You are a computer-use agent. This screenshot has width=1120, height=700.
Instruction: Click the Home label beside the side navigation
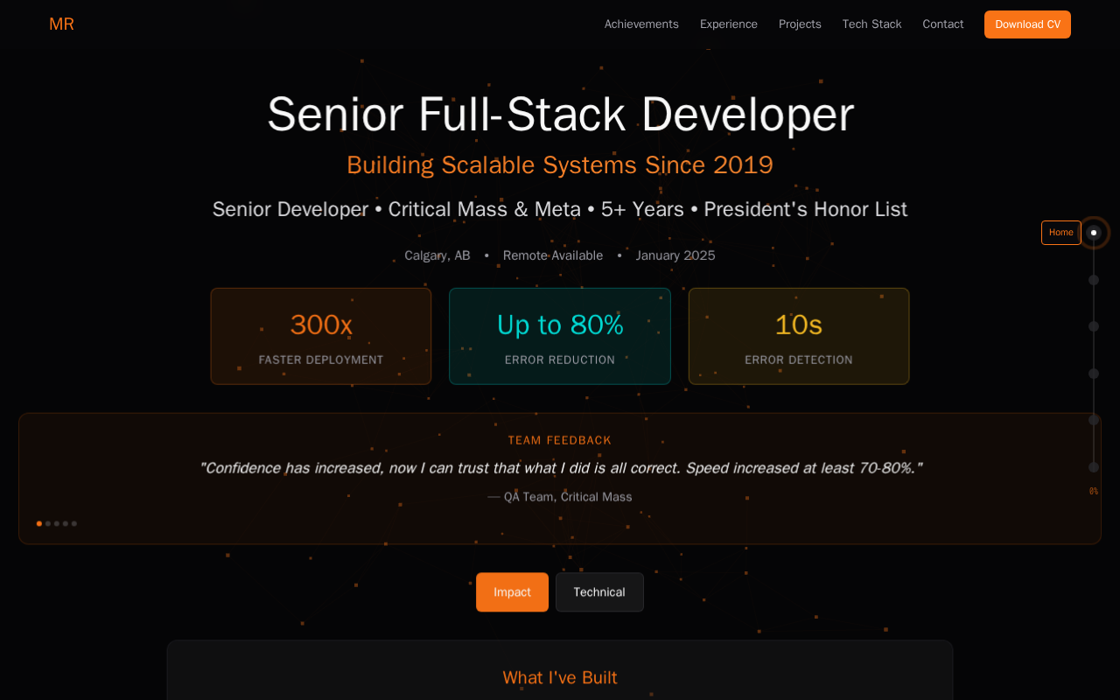[1061, 233]
